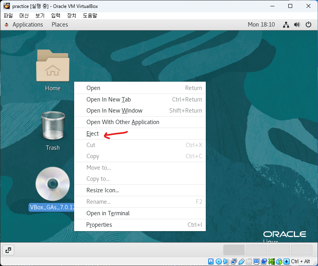Open the Places menu
The image size is (318, 266).
click(60, 25)
